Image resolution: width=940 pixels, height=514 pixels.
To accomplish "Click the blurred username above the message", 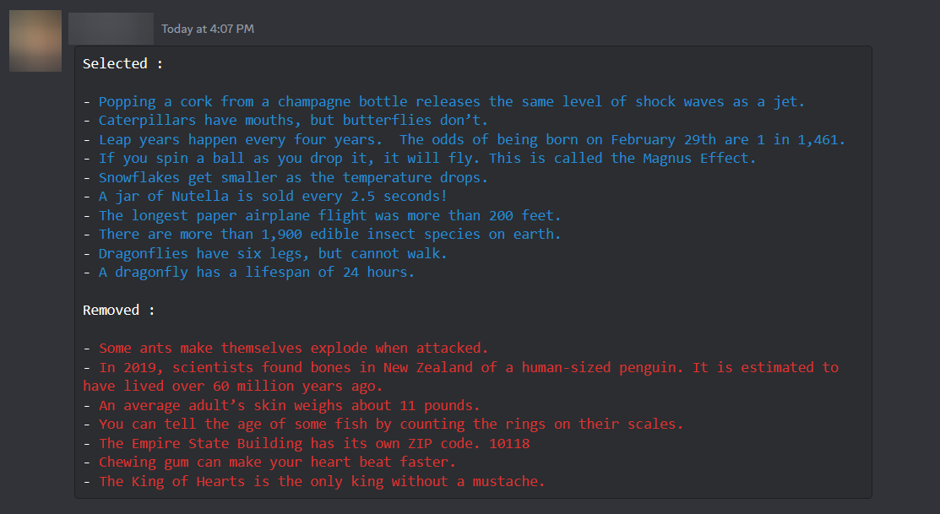I will [110, 29].
